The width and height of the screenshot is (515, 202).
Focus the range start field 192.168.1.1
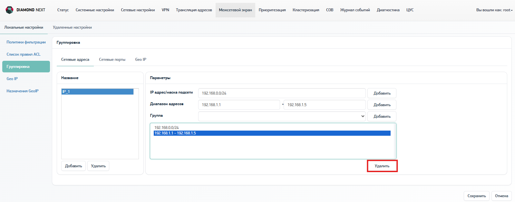239,105
